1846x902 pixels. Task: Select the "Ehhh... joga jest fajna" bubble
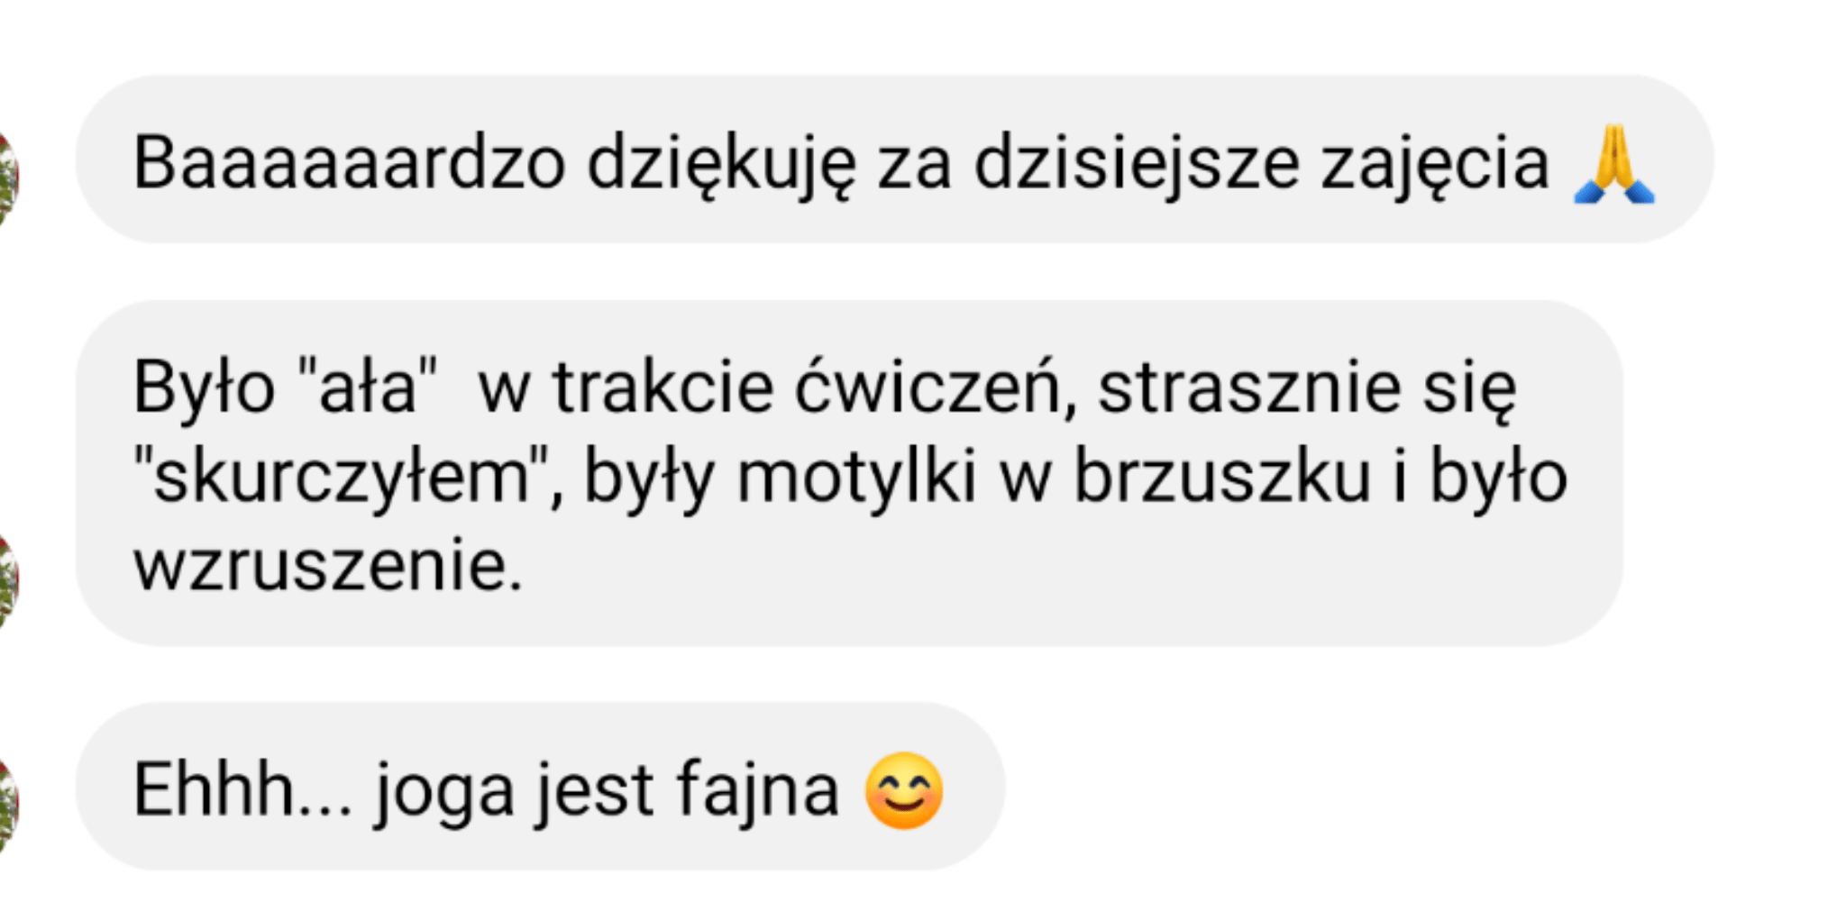pyautogui.click(x=540, y=787)
